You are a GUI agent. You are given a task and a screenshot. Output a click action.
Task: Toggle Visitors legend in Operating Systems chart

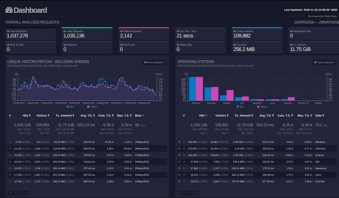pyautogui.click(x=262, y=107)
